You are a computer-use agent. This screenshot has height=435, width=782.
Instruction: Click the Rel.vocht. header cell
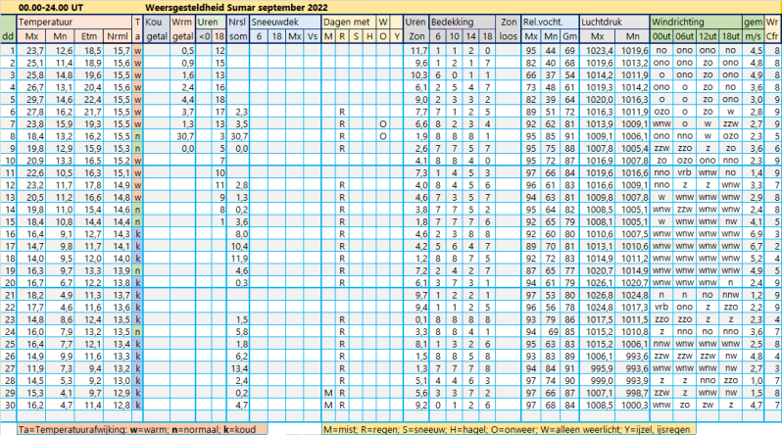pos(544,20)
